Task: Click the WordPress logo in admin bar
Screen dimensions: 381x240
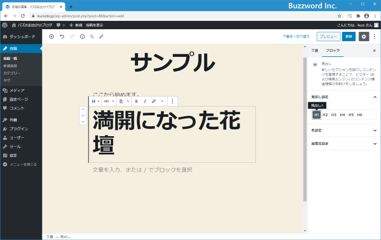Action: point(5,25)
